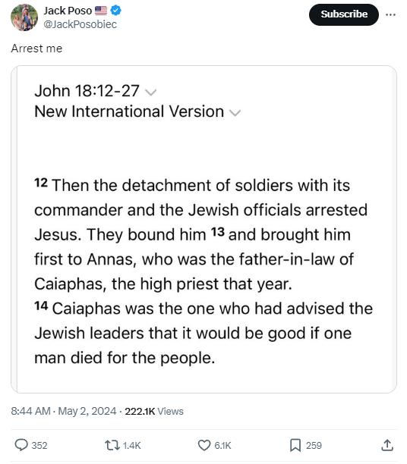Click the share upload icon
407x464 pixels.
click(x=387, y=445)
